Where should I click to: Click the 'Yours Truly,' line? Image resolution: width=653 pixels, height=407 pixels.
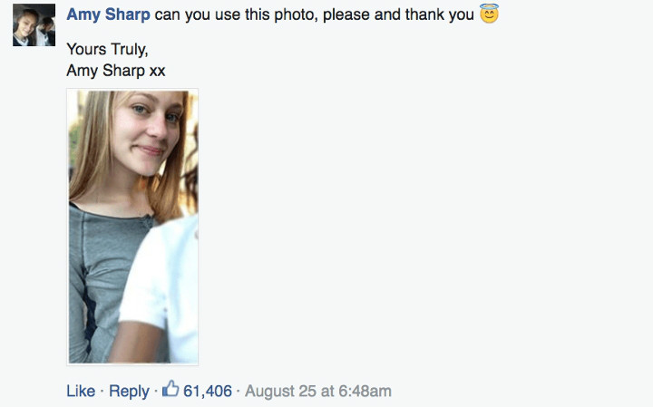pos(107,51)
